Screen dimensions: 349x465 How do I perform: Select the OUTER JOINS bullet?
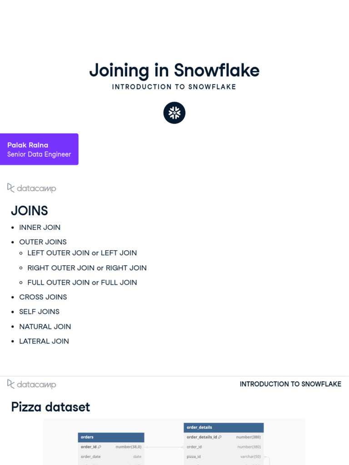(43, 242)
